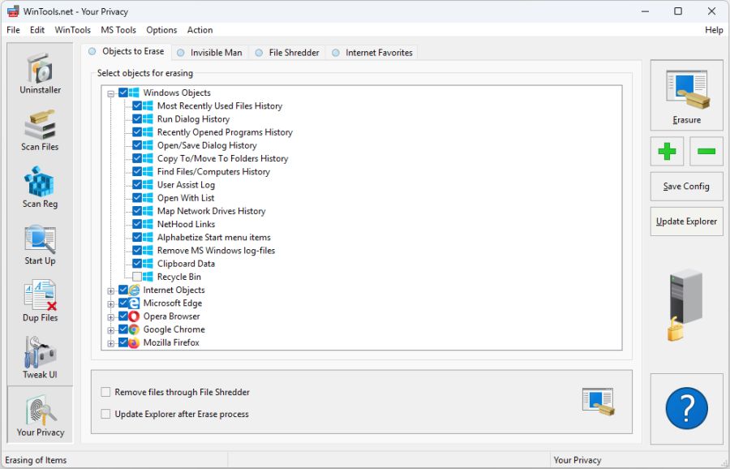Screen dimensions: 730x469
Task: Uncheck Most Recently Used Files History
Action: 137,105
